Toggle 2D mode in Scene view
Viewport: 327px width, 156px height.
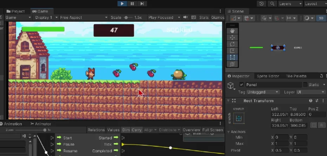point(320,18)
